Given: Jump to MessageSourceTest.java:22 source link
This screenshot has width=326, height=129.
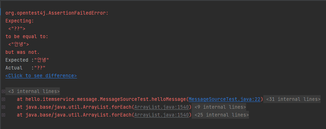Looking at the screenshot, I should click(x=225, y=99).
